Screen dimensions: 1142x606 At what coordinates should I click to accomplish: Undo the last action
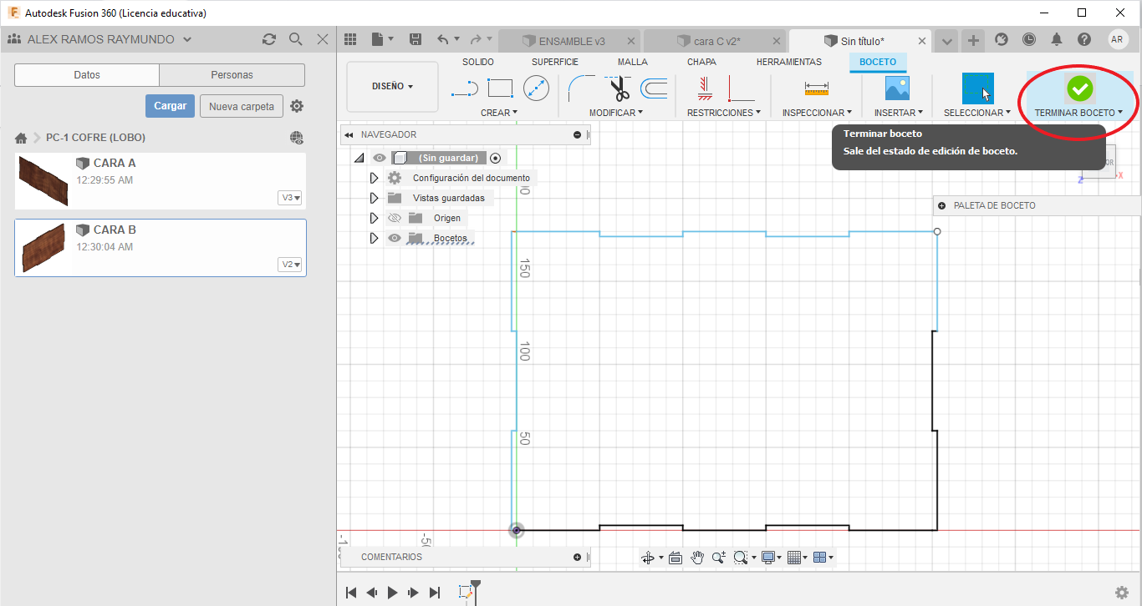tap(443, 39)
